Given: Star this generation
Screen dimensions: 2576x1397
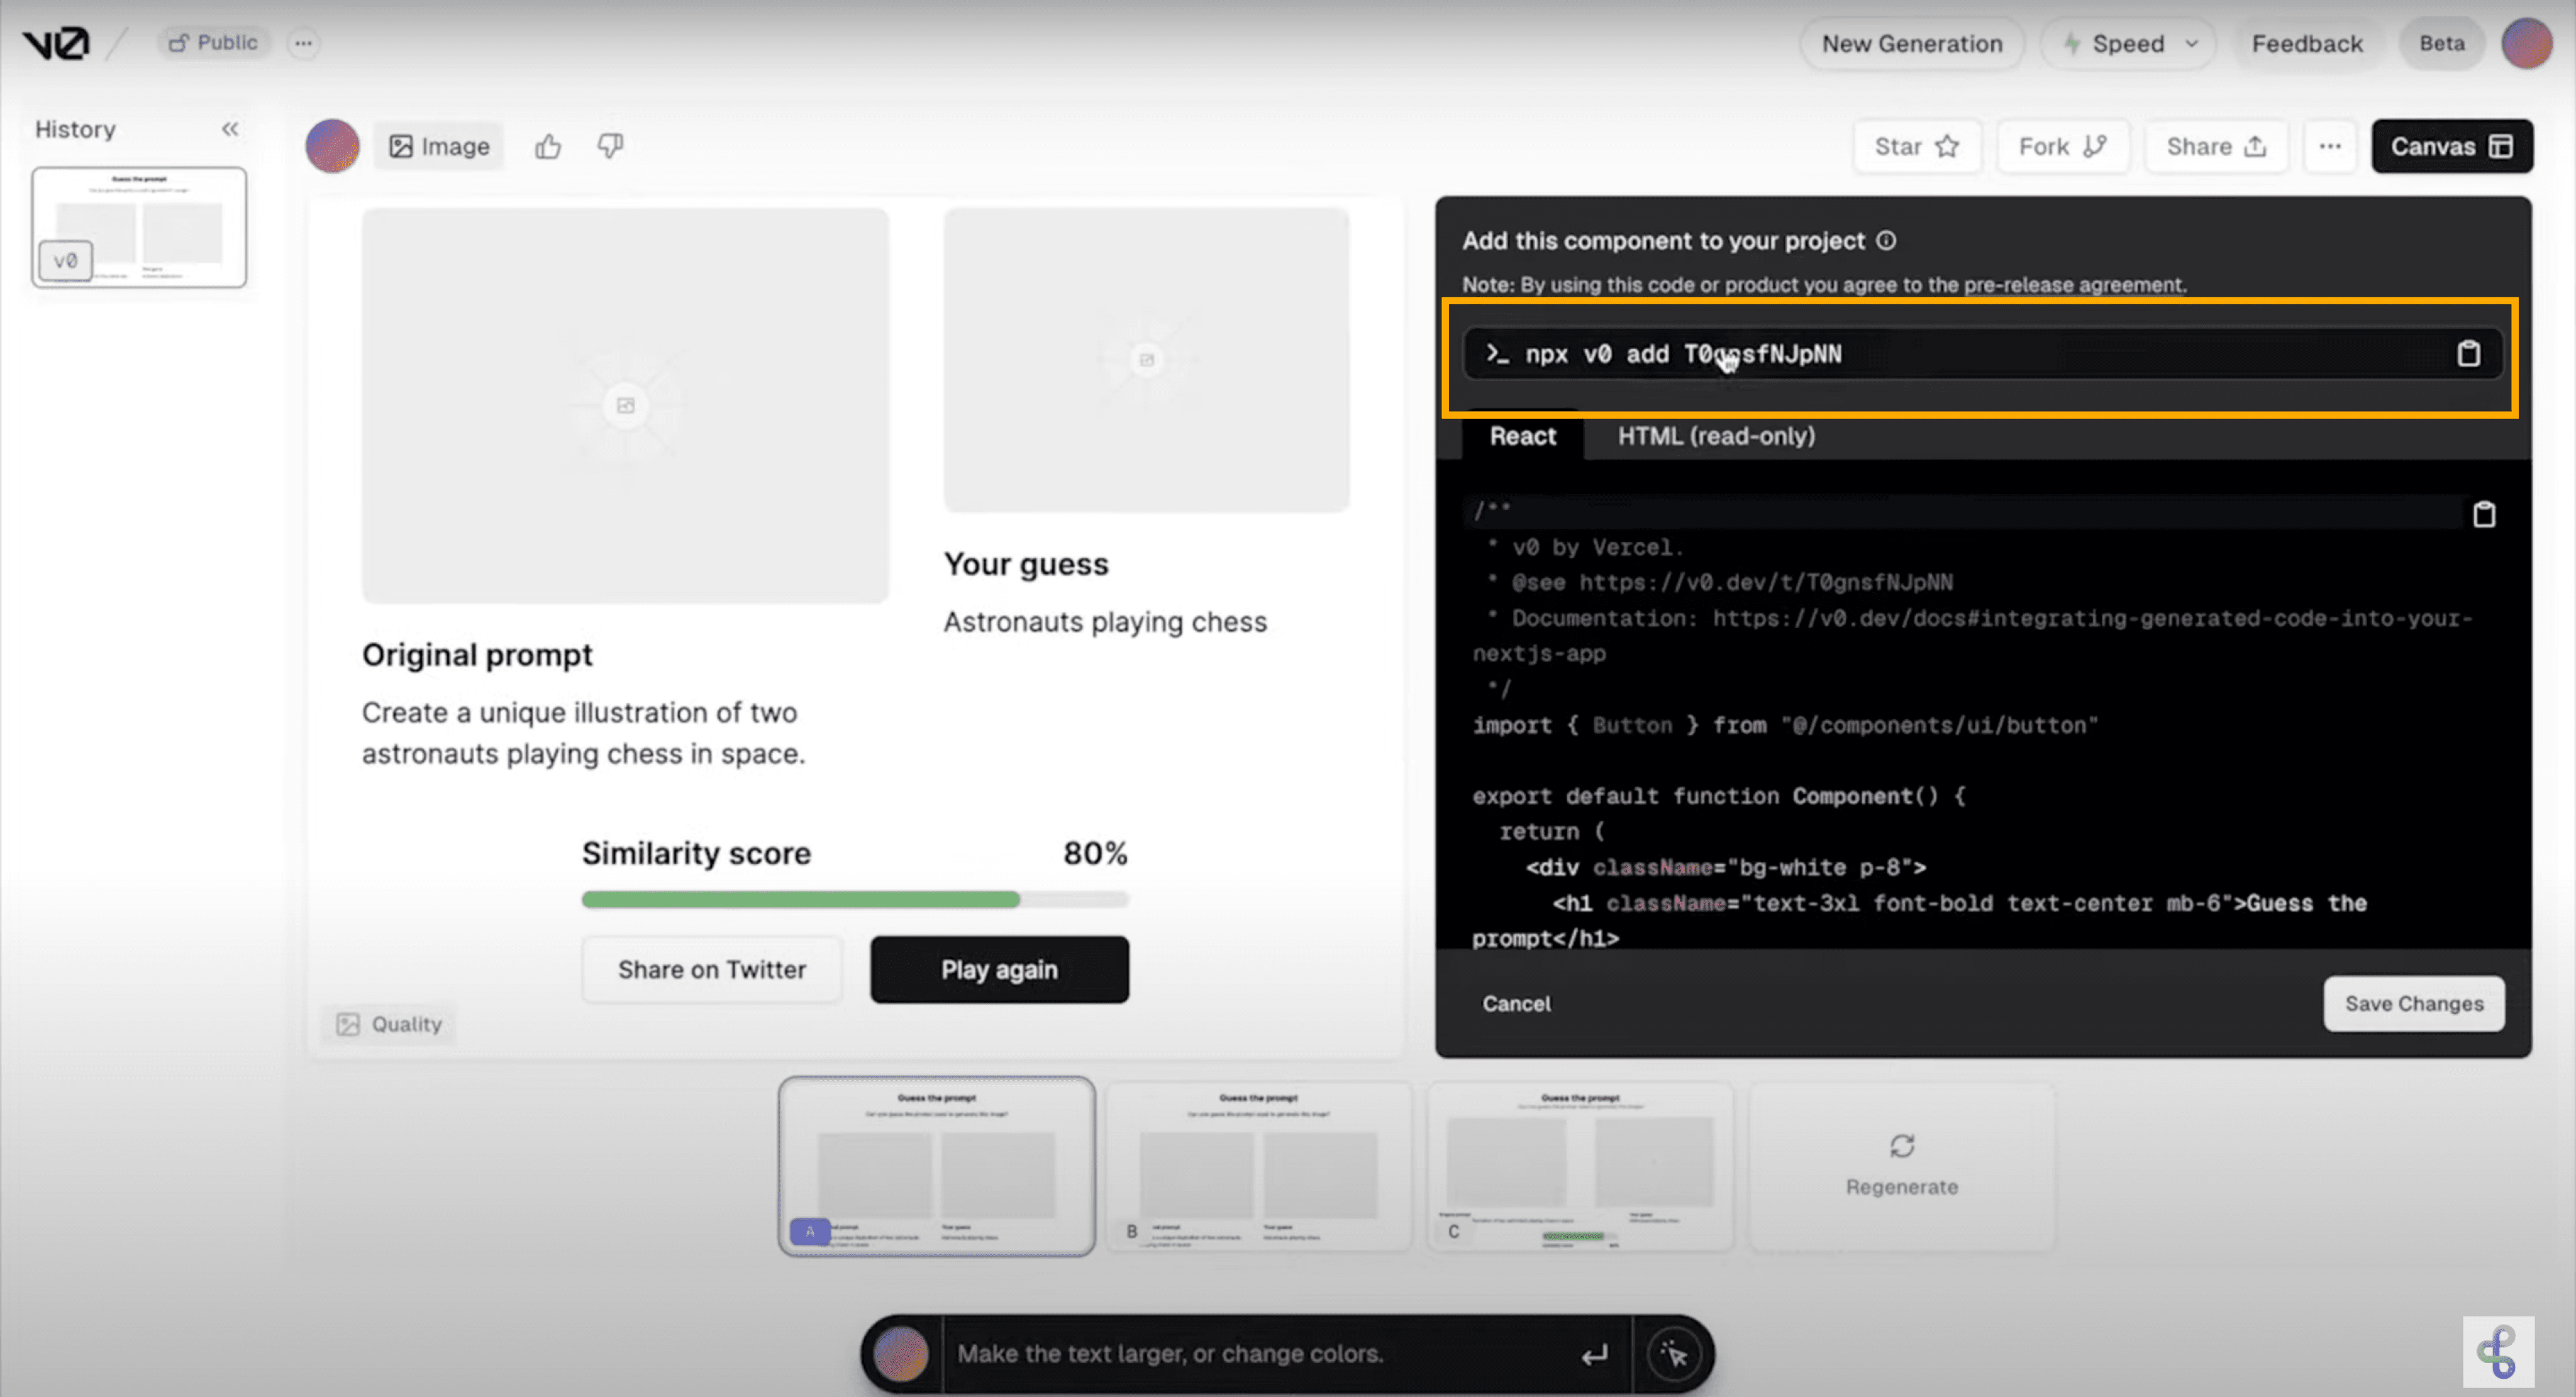Looking at the screenshot, I should tap(1917, 146).
